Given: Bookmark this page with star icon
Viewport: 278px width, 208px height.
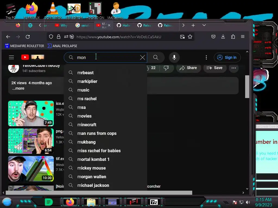Looking at the screenshot, I should point(190,37).
